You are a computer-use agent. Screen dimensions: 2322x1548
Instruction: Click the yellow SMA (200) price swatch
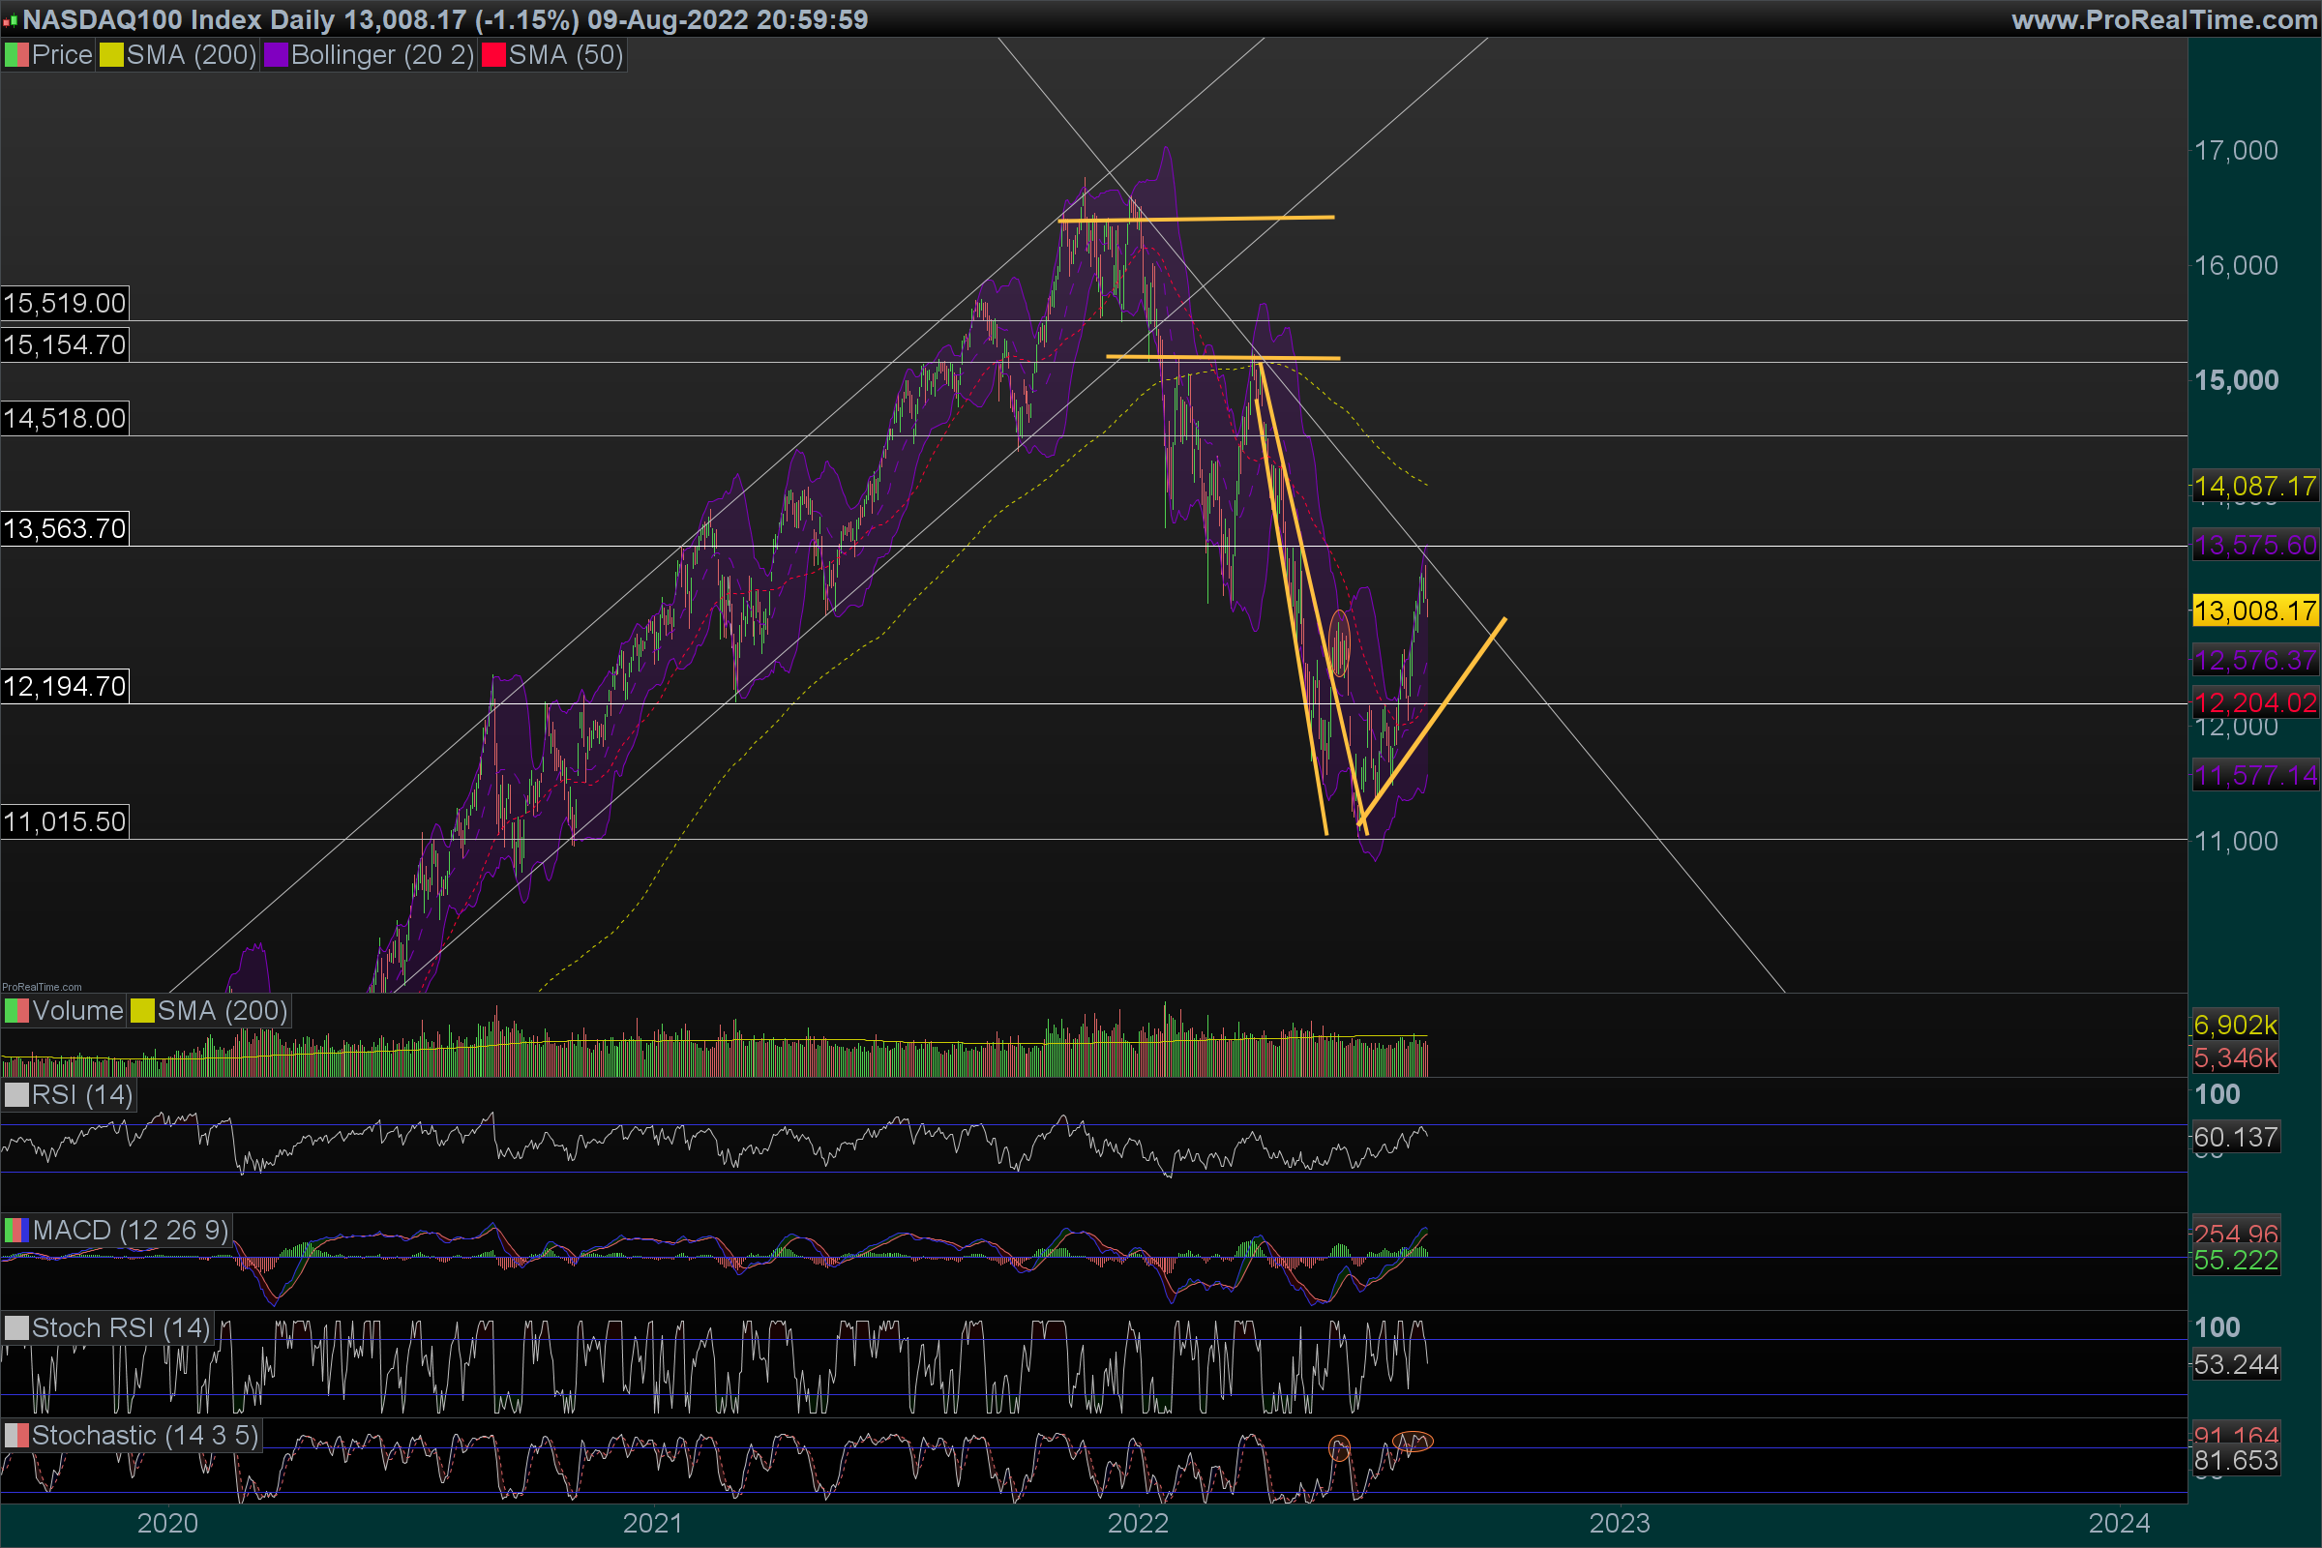point(111,55)
